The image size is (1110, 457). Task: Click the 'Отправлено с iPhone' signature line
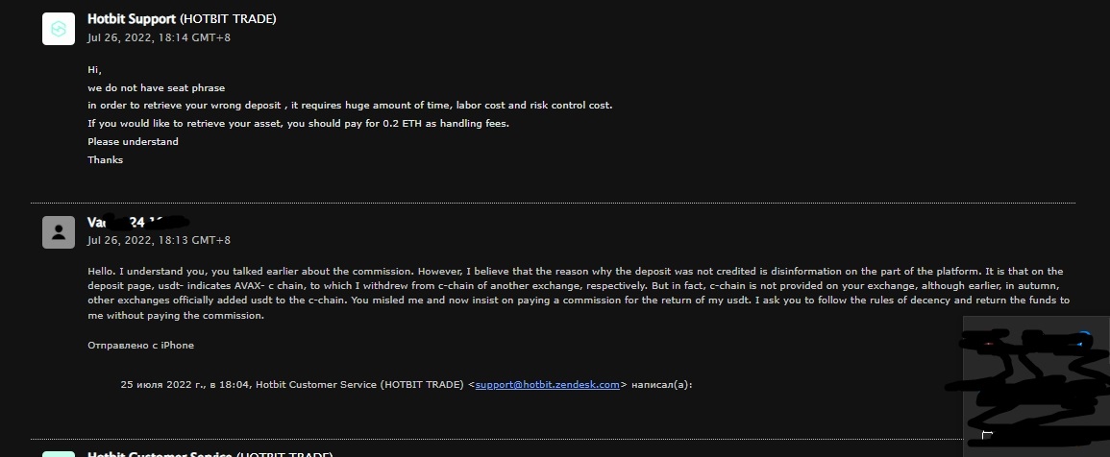point(141,346)
